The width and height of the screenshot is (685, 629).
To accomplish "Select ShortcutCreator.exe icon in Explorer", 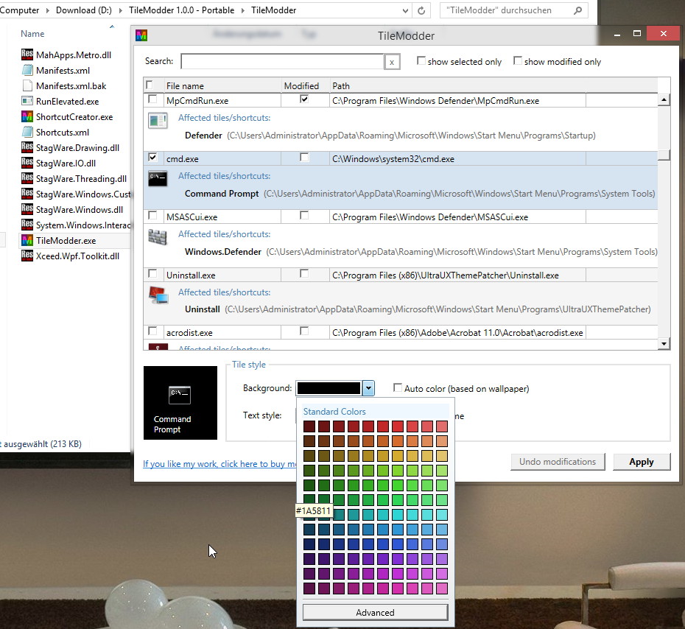I will pos(27,116).
